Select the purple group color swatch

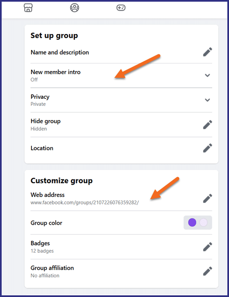192,222
